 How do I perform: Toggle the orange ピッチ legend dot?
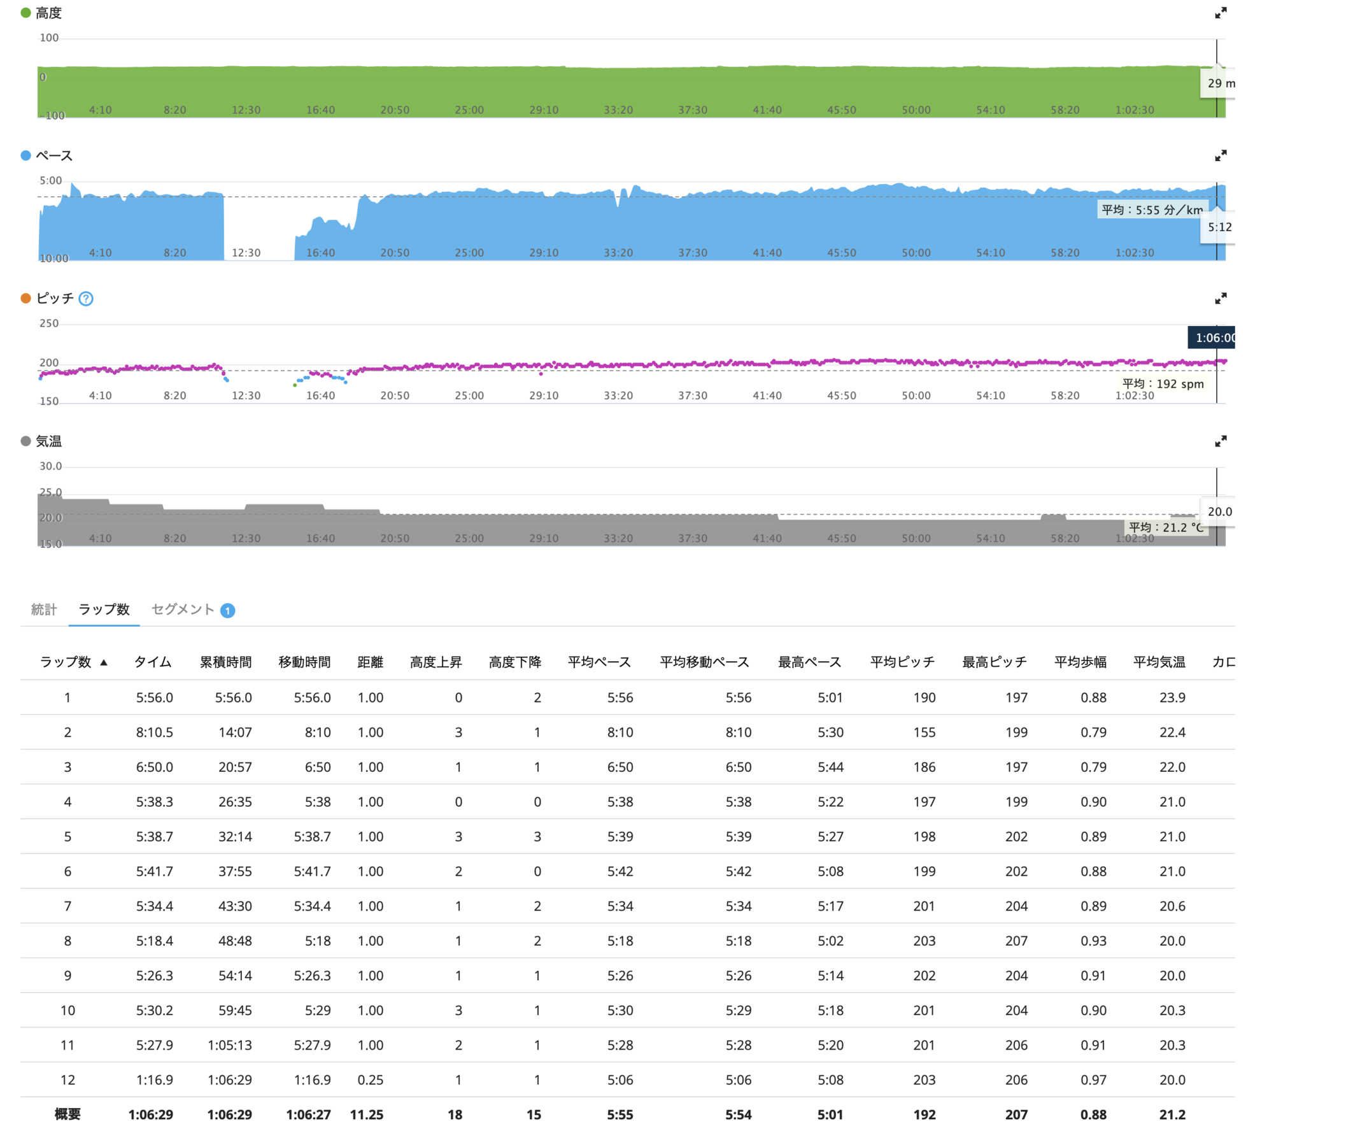[x=26, y=298]
